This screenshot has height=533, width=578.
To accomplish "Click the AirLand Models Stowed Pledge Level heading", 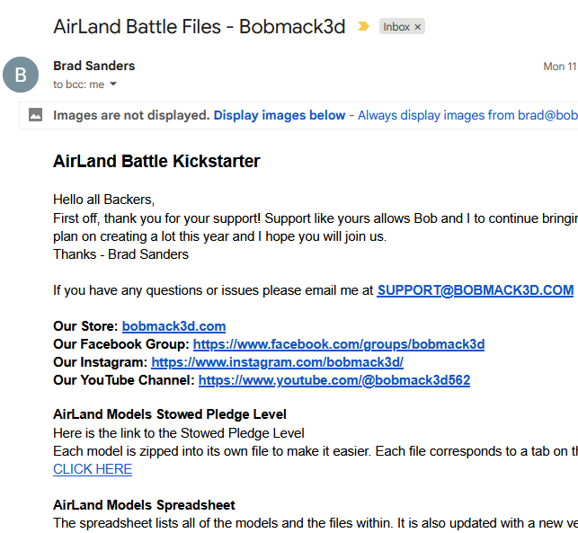I will pyautogui.click(x=170, y=414).
